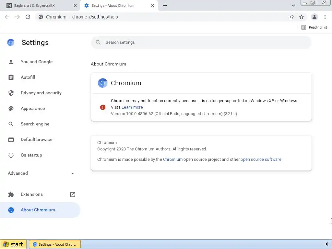
Task: Click the magnifier icon for Search engine
Action: click(11, 124)
